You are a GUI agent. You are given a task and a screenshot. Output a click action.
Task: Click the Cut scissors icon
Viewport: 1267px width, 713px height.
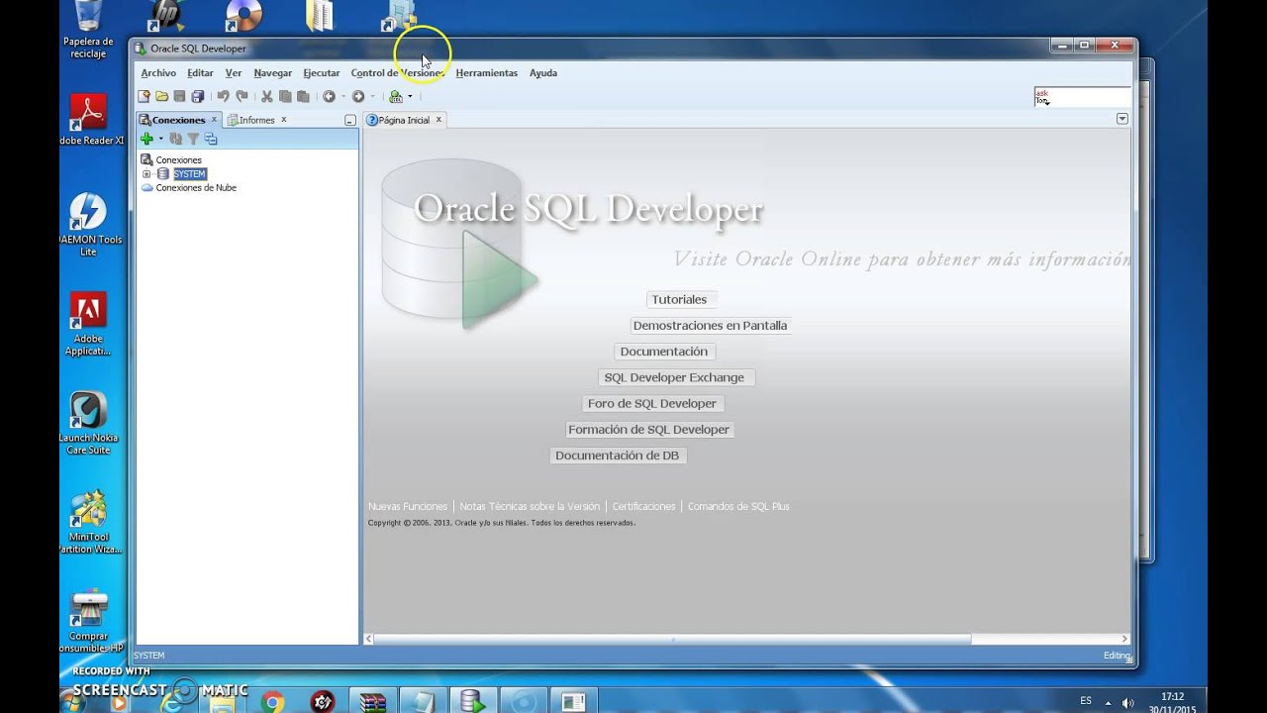[266, 96]
